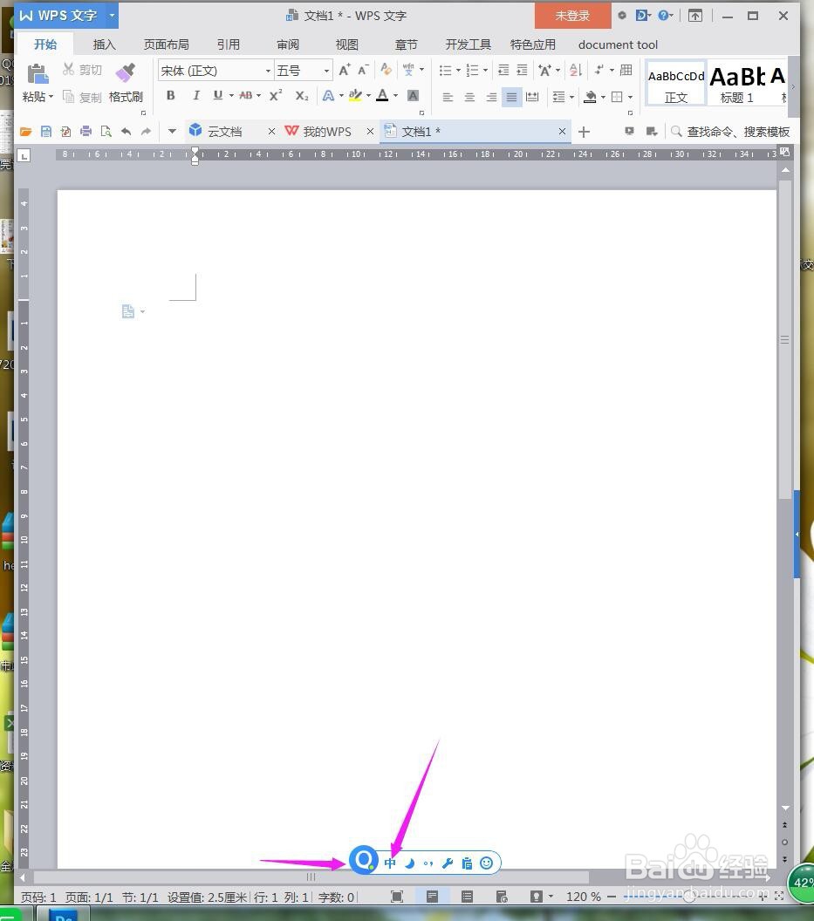Click the 120 % zoom level text

[x=583, y=897]
